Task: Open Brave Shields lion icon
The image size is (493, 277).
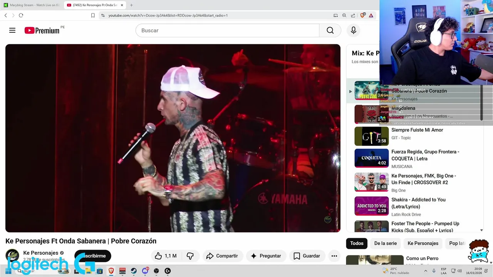Action: [x=362, y=15]
